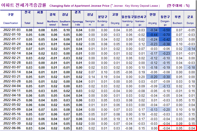This screenshot has height=131, width=197.
Task: Select the 2022-05-02 date row label
Action: [x=12, y=105]
